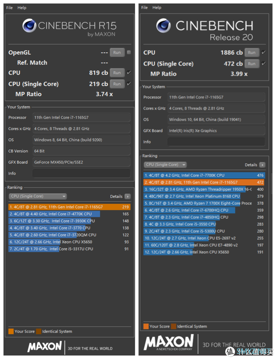Open Help menu in Cinebench R20 window

pyautogui.click(x=157, y=7)
